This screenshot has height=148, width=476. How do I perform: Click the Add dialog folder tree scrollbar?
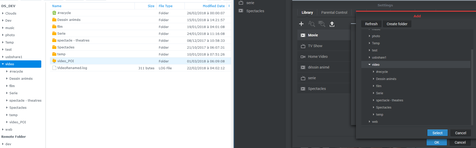(472, 87)
